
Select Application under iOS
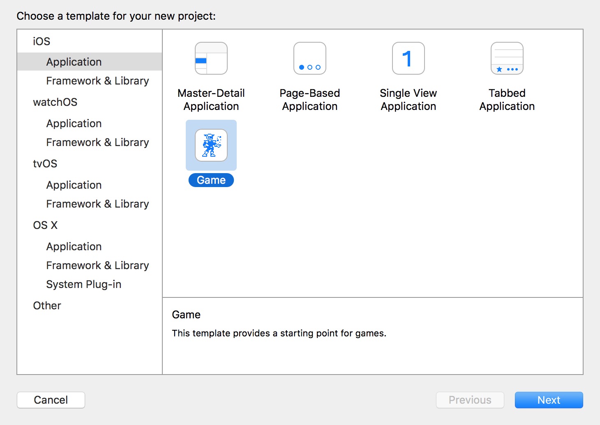[x=90, y=62]
